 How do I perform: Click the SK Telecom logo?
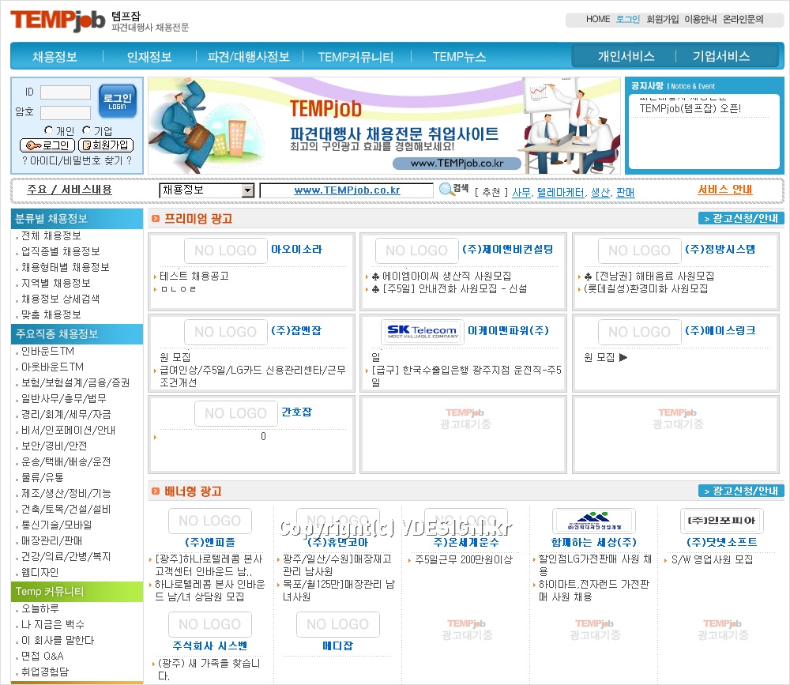tap(422, 332)
